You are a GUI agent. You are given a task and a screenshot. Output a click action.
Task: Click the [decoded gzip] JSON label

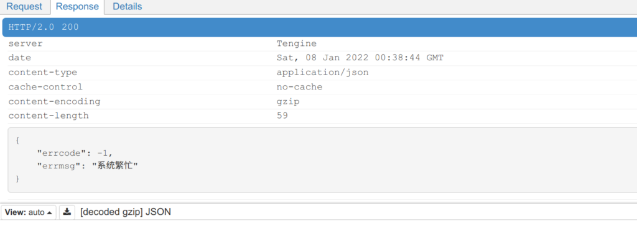(x=126, y=212)
